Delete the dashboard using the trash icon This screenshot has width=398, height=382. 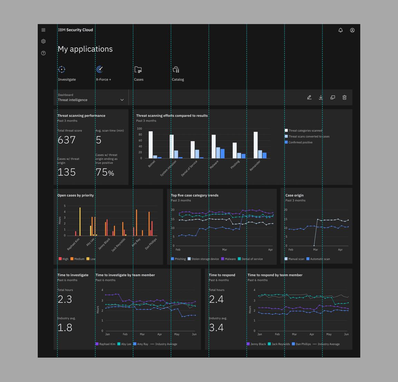[x=344, y=97]
